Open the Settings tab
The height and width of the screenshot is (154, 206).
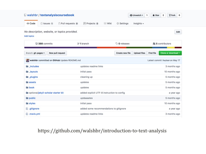click(122, 23)
